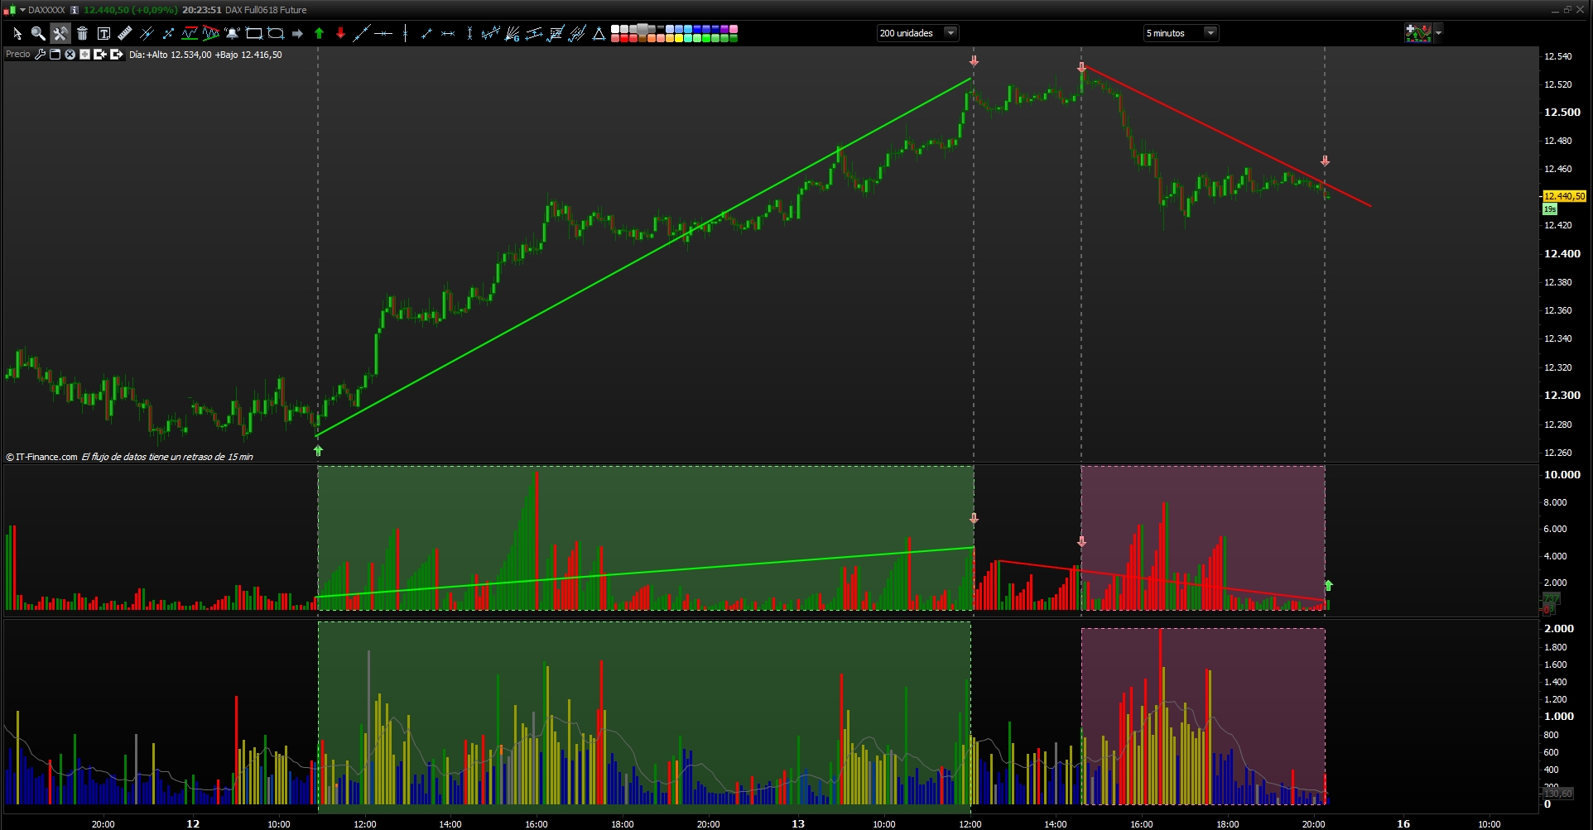Select the vertical line tool
The image size is (1593, 830).
tap(405, 33)
